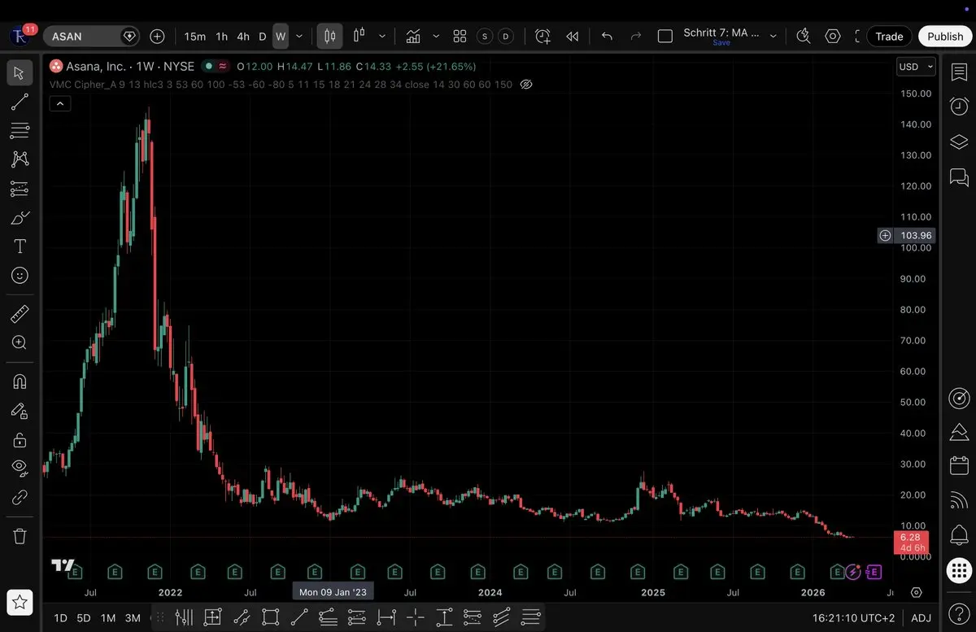Open the Schritt 7: MA layout dropdown
976x632 pixels.
pos(773,37)
